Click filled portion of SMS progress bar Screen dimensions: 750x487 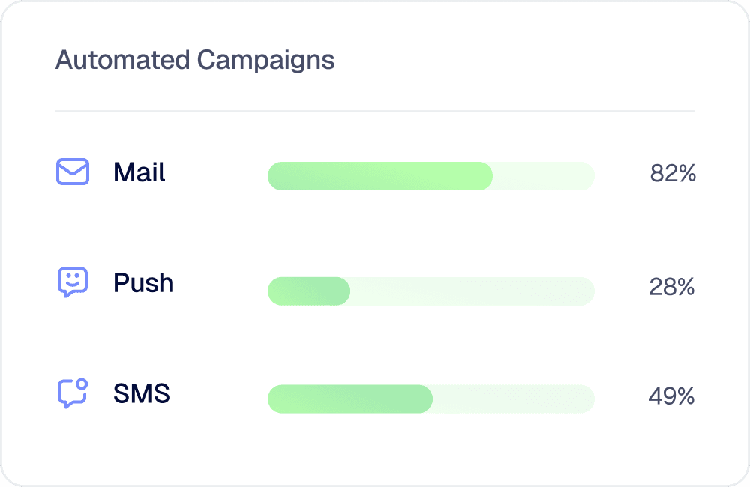pos(350,399)
